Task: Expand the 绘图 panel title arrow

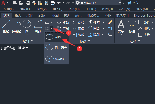Action: [x=32, y=41]
